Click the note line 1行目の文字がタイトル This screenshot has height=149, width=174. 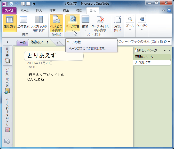click(45, 75)
